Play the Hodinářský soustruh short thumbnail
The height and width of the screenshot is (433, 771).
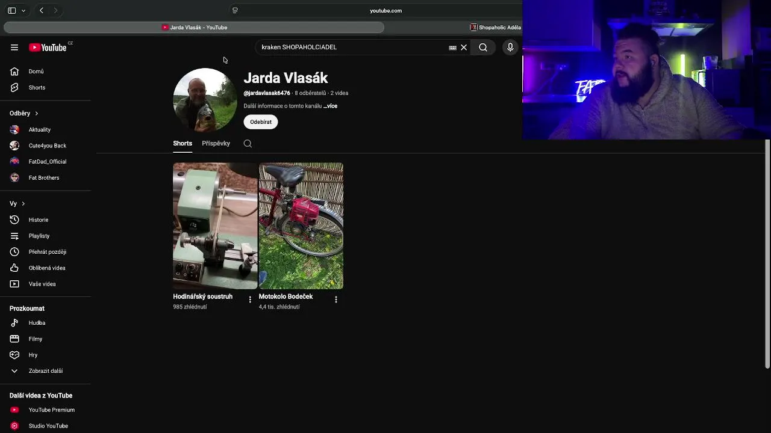click(x=215, y=226)
